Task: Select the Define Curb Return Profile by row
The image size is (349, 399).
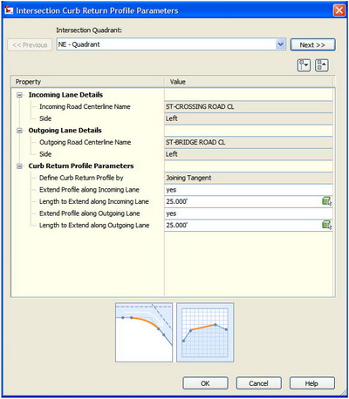Action: pos(172,178)
